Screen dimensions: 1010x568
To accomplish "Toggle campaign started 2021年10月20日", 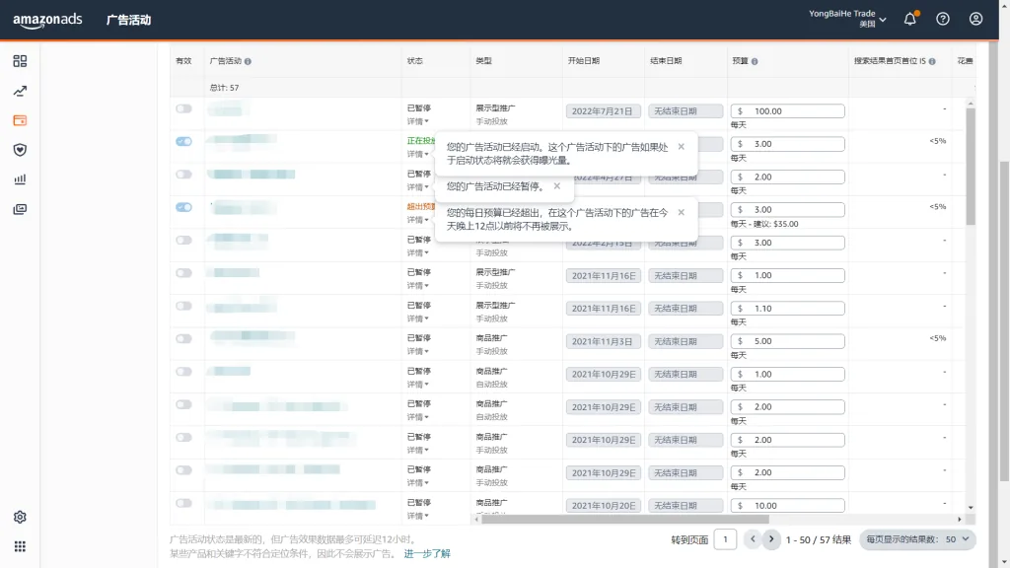I will pos(183,503).
